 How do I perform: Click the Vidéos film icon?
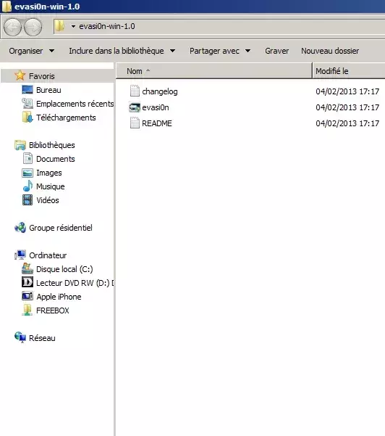pos(27,200)
